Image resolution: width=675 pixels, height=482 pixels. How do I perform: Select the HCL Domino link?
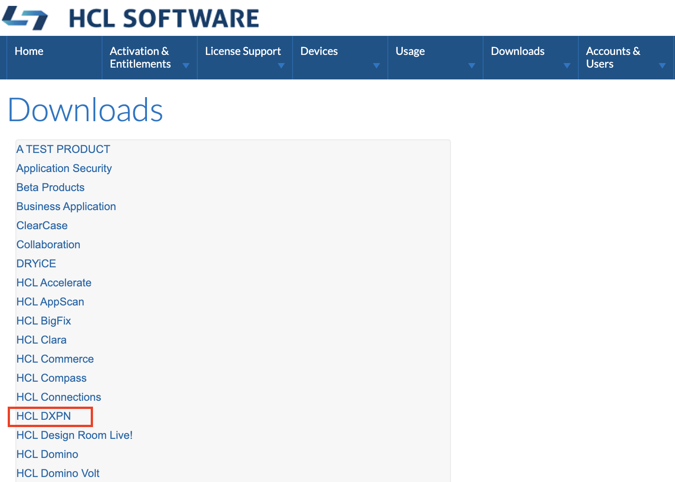coord(47,454)
